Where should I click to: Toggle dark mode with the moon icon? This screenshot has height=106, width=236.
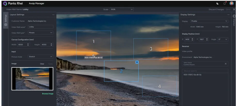point(217,3)
